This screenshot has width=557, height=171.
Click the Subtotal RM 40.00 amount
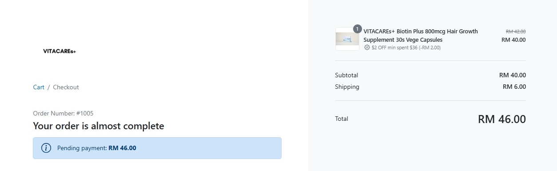click(x=513, y=75)
